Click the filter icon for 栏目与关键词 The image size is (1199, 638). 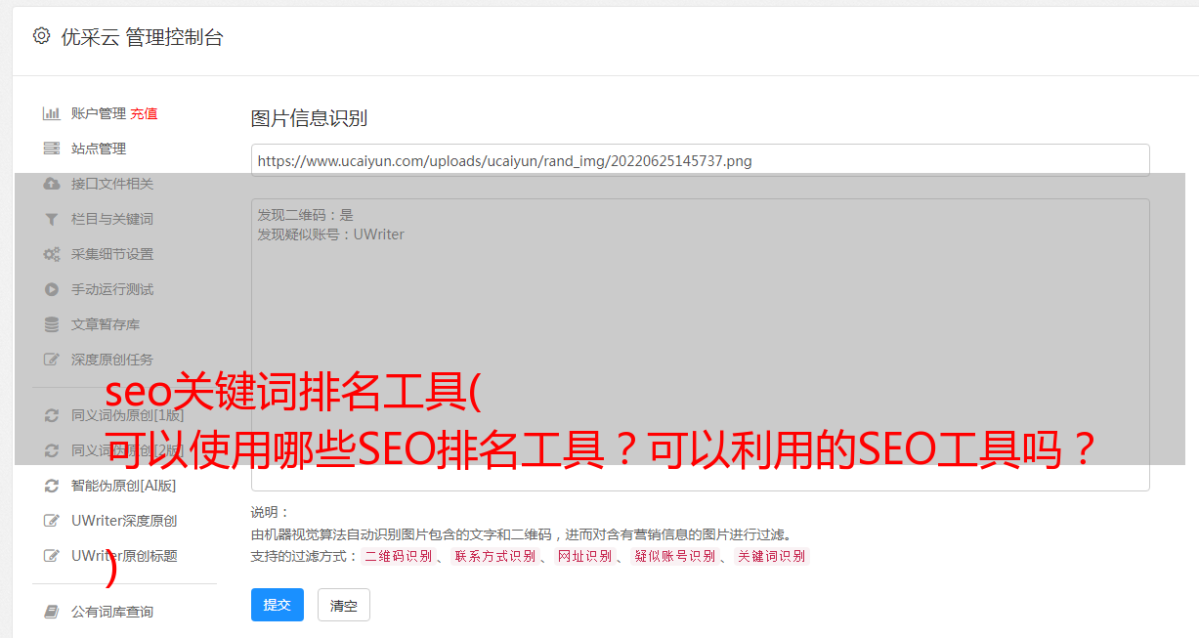click(52, 219)
